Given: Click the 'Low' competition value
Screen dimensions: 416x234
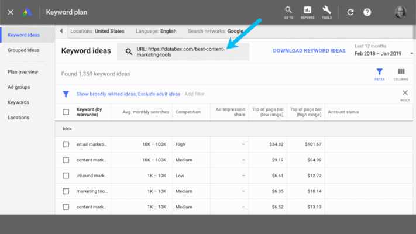Looking at the screenshot, I should [180, 175].
